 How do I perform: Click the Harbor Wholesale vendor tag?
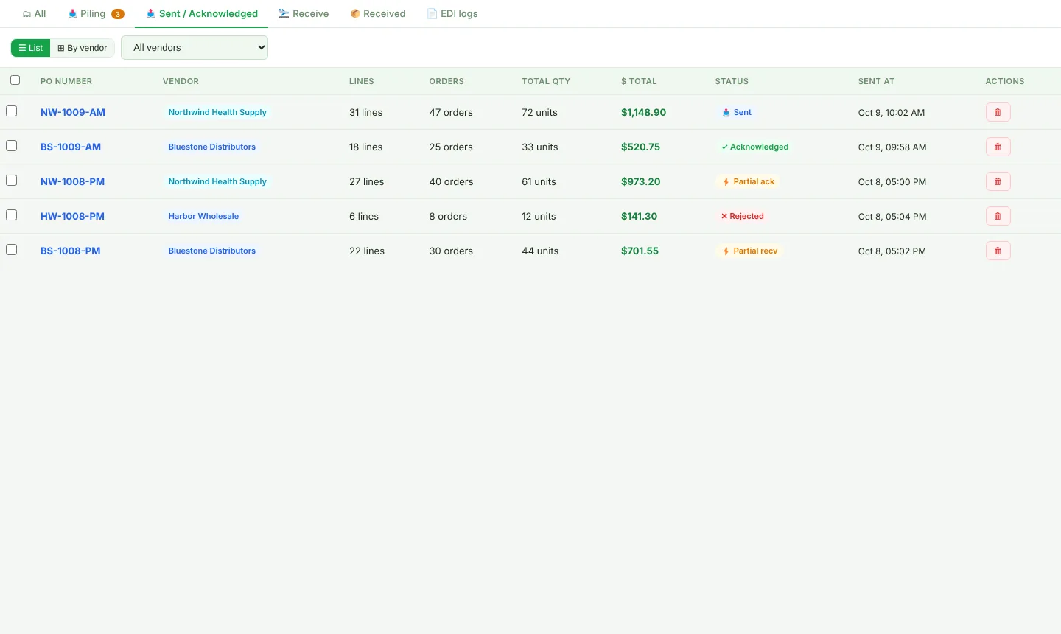coord(203,217)
